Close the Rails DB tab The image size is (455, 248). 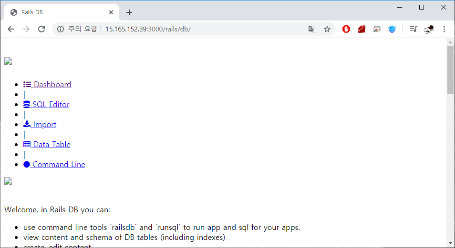coord(111,12)
